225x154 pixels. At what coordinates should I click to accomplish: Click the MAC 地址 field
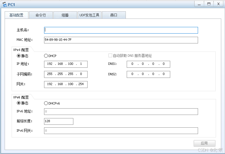(x=121, y=40)
